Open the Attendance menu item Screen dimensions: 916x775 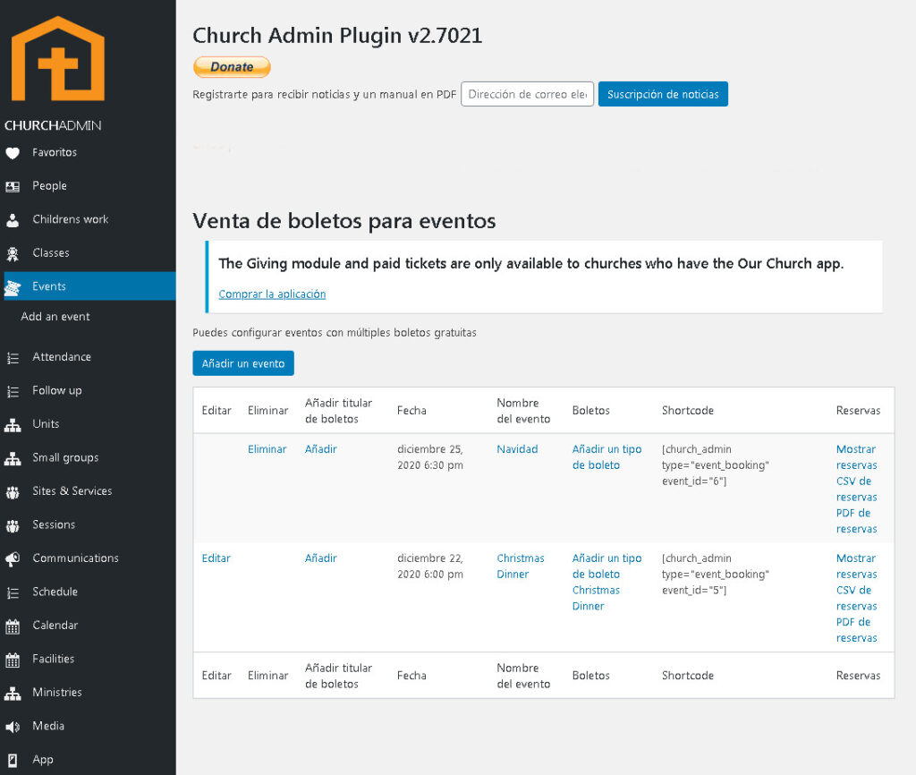[61, 357]
